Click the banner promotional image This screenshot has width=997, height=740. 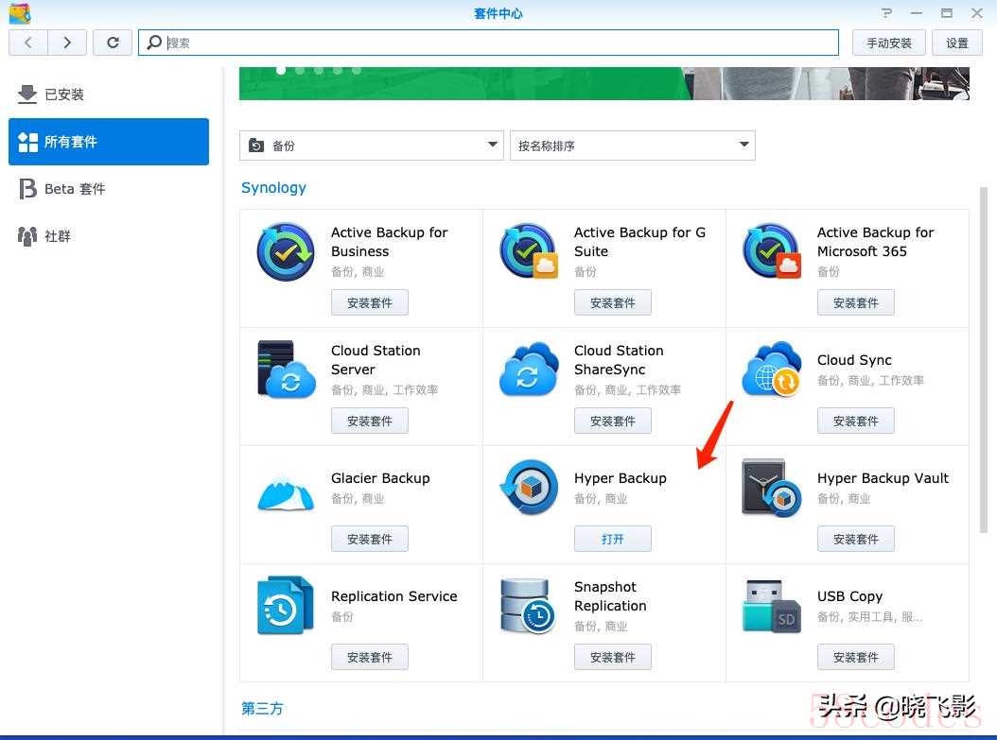pyautogui.click(x=604, y=83)
